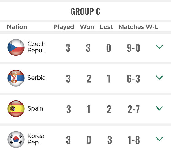Click the Matches W-L column header
Image resolution: width=171 pixels, height=154 pixels.
point(138,27)
